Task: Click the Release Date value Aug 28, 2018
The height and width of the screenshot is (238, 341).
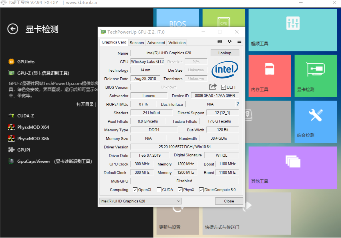Action: pos(145,78)
